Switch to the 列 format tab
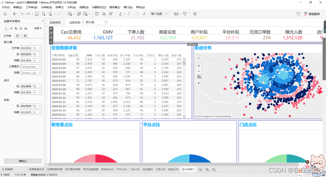The width and height of the screenshot is (326, 177). tap(25, 36)
